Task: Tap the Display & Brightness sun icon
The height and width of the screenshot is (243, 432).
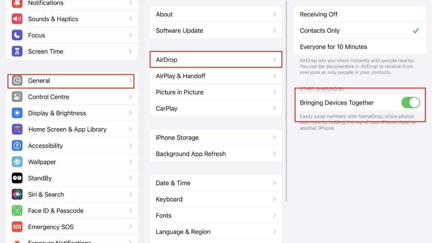Action: click(x=17, y=113)
